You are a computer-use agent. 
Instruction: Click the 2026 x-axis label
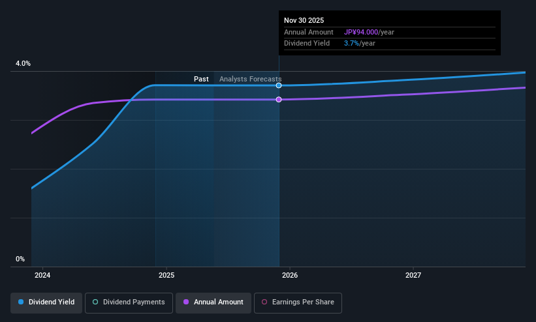tap(290, 275)
